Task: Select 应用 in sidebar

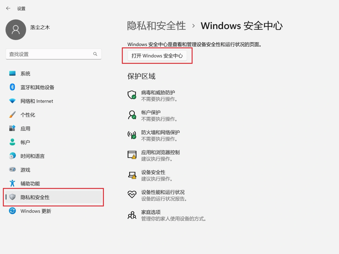Action: pos(53,128)
